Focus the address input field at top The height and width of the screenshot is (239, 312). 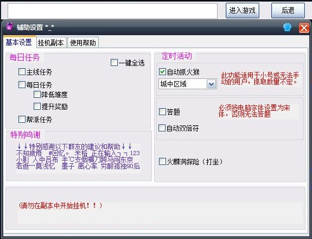click(x=112, y=11)
